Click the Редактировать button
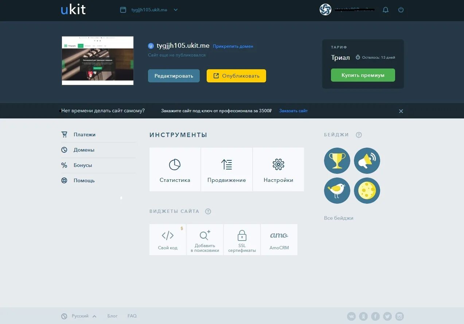Image resolution: width=464 pixels, height=324 pixels. (174, 76)
